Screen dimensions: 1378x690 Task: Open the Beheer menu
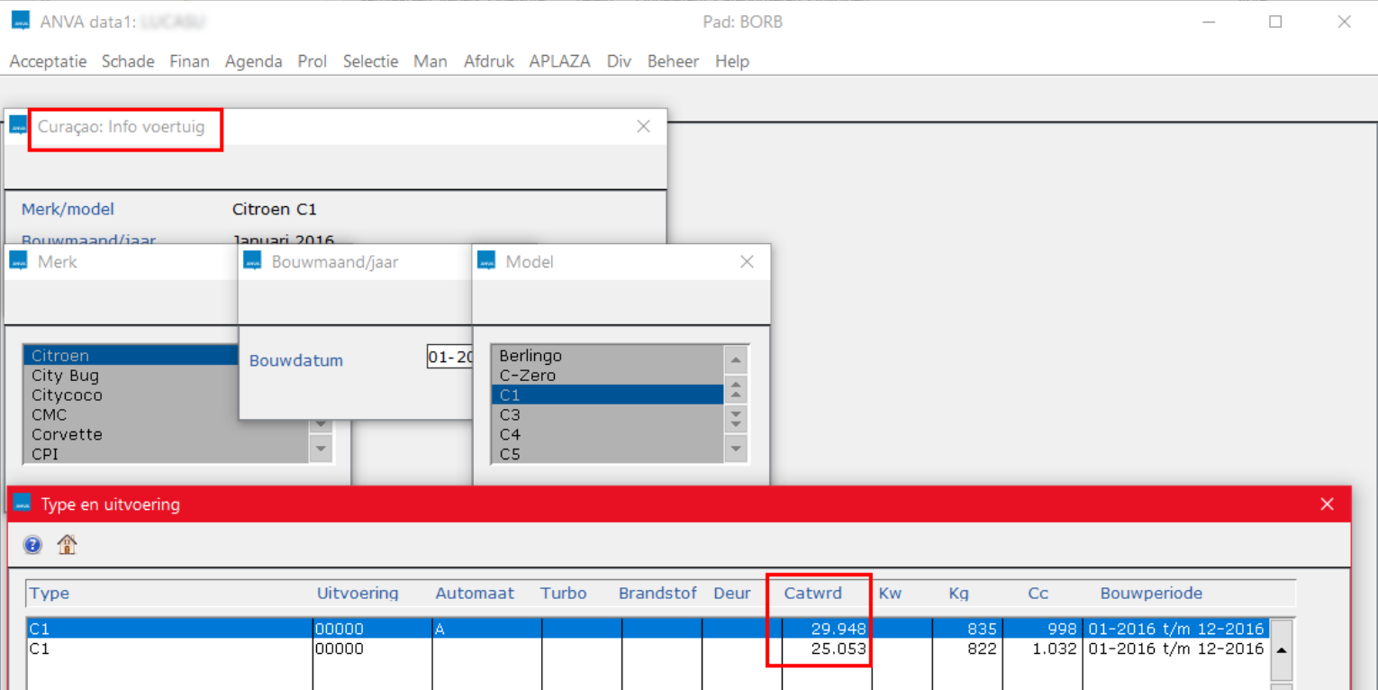tap(673, 61)
